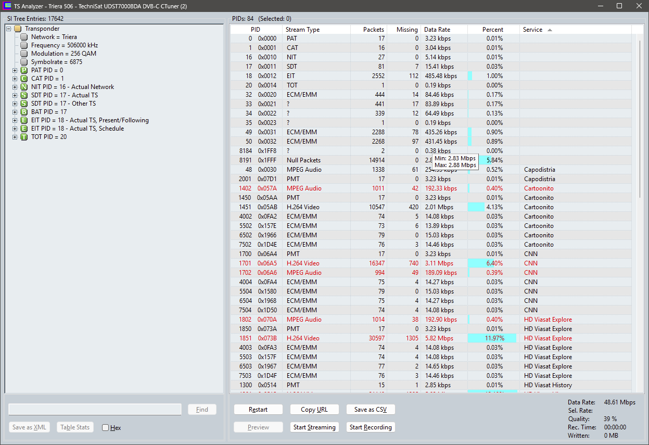Select the Null Packets PID 8191 row
Image resolution: width=649 pixels, height=445 pixels.
(x=431, y=160)
